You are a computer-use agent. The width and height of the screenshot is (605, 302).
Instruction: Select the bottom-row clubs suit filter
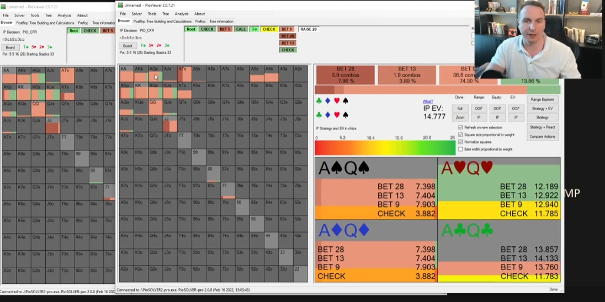pos(319,115)
